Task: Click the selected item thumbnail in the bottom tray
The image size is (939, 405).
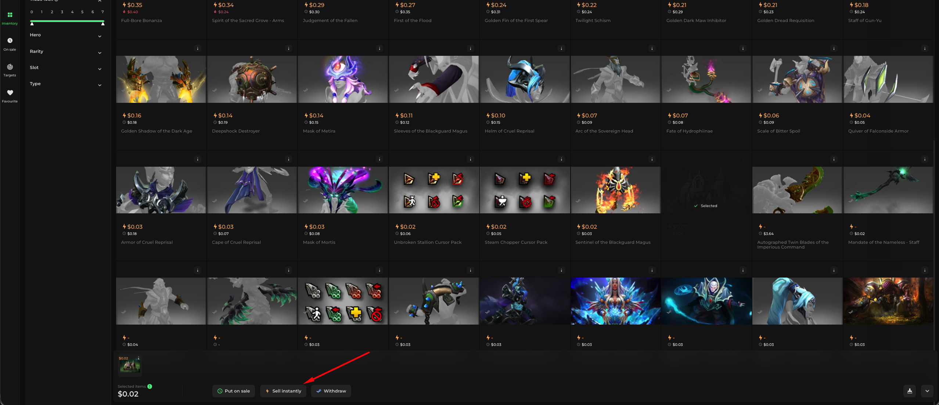Action: coord(130,366)
